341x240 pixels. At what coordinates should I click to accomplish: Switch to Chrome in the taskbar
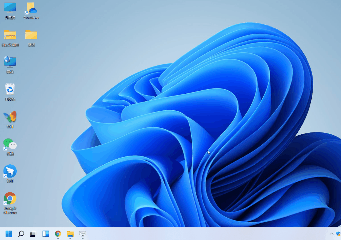pos(58,234)
